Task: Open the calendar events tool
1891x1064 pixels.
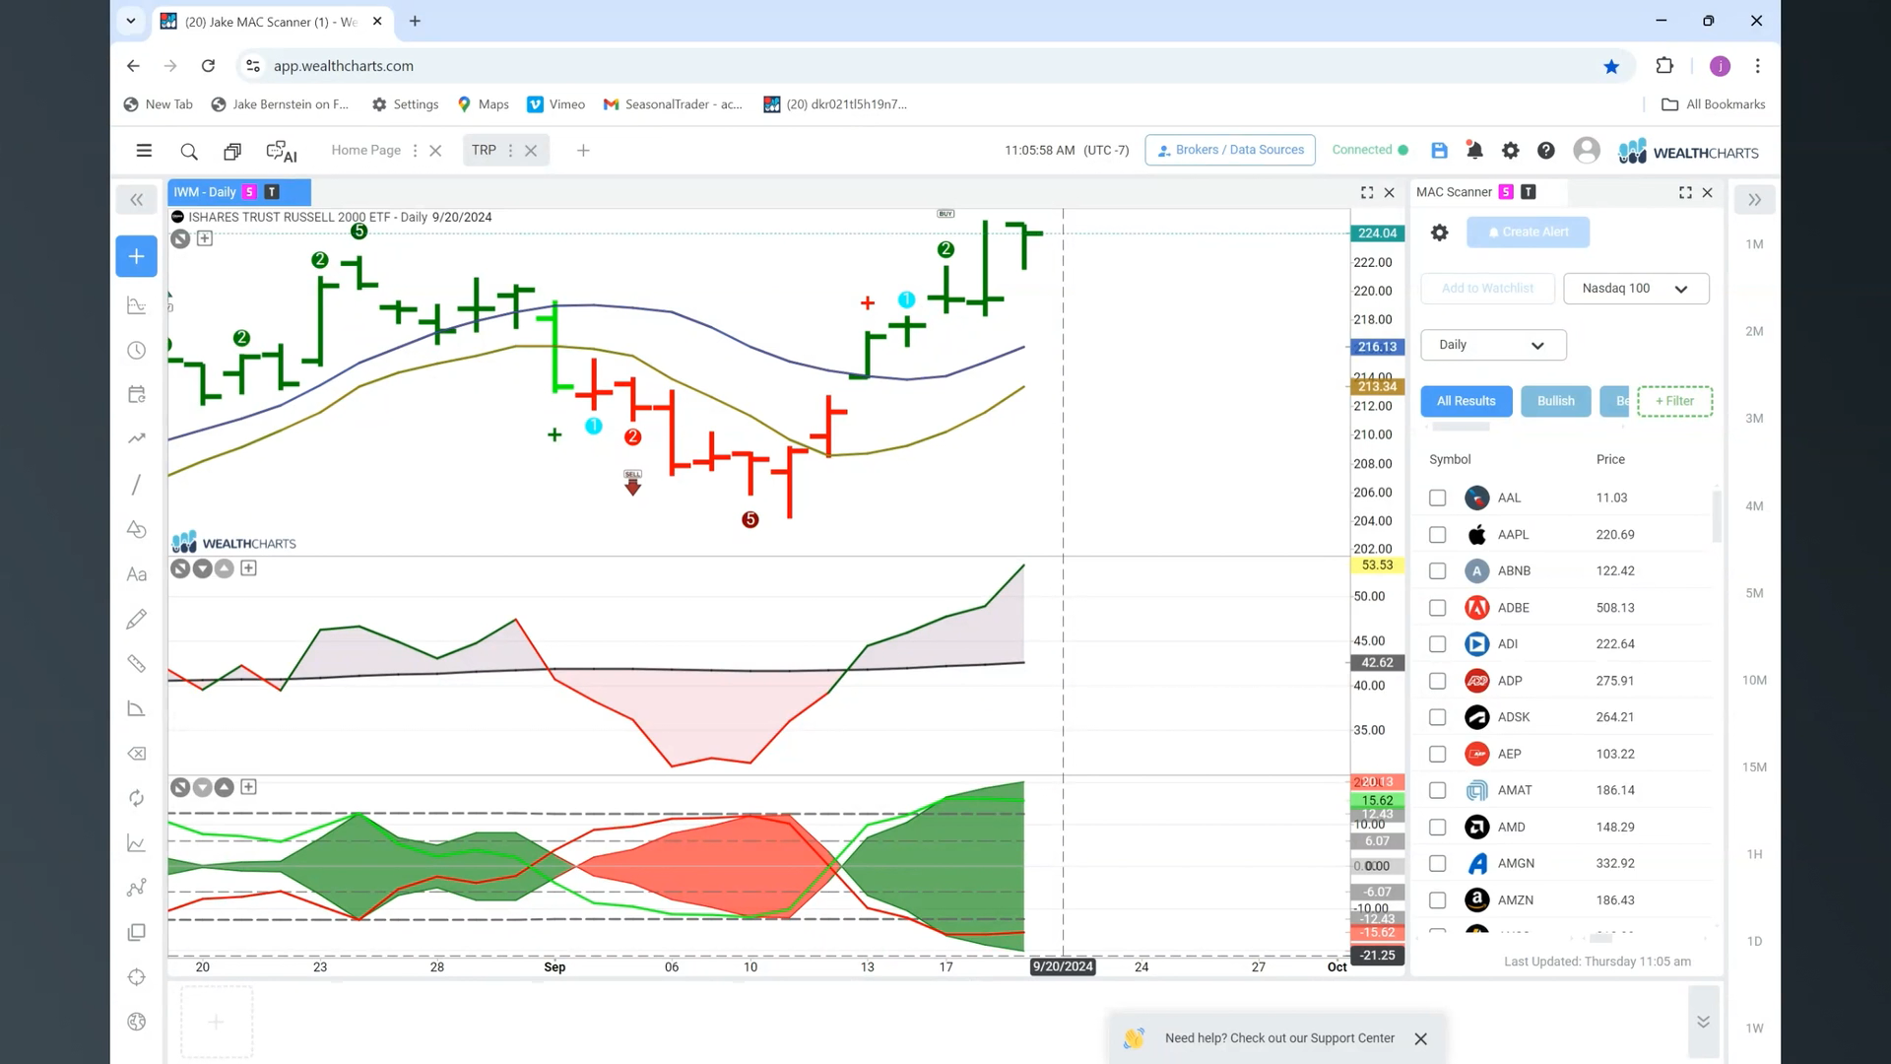Action: tap(137, 395)
